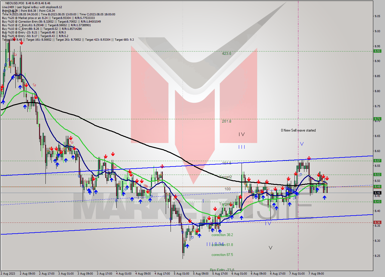This screenshot has height=277, width=385.
Task: Click the 161.8 Fibonacci level label
Action: pyautogui.click(x=226, y=163)
